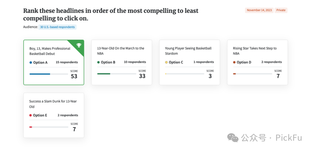Select the 13-Year-Old On the March headline
This screenshot has height=150, width=312.
click(121, 51)
